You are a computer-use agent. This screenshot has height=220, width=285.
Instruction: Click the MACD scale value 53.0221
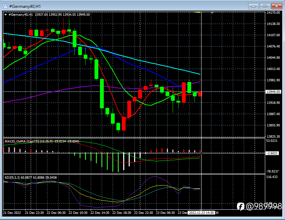[272, 141]
